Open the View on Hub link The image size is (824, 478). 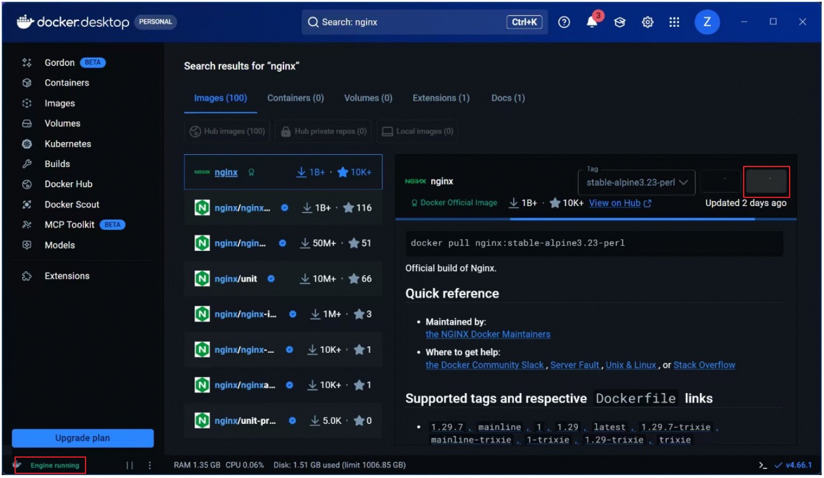(x=620, y=203)
